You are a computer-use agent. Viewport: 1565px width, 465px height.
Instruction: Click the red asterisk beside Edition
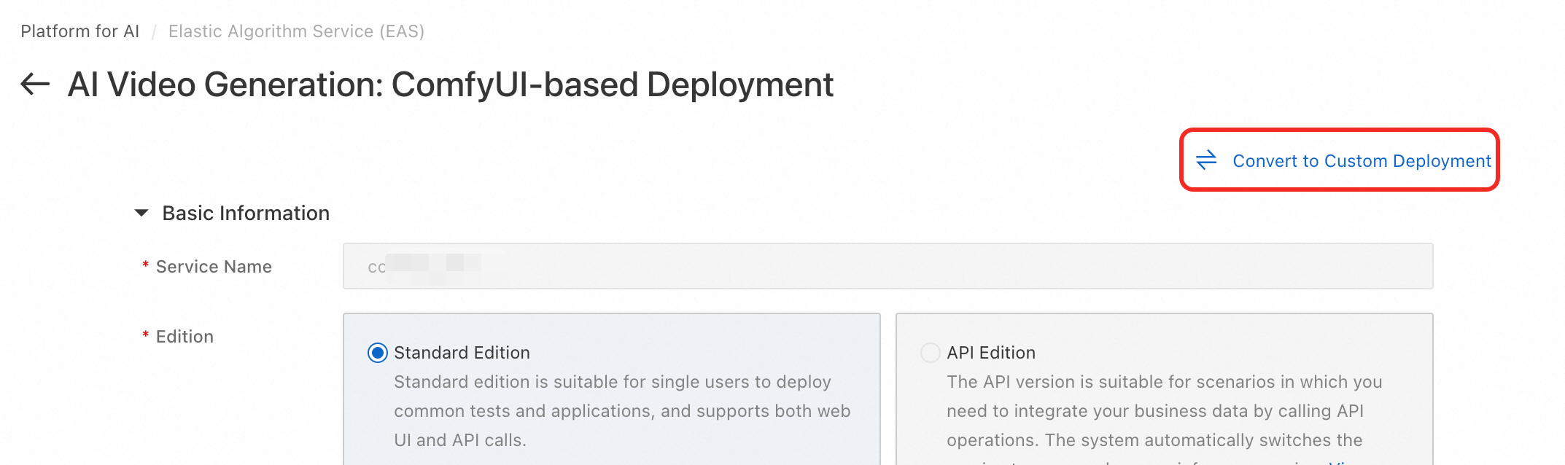coord(146,335)
